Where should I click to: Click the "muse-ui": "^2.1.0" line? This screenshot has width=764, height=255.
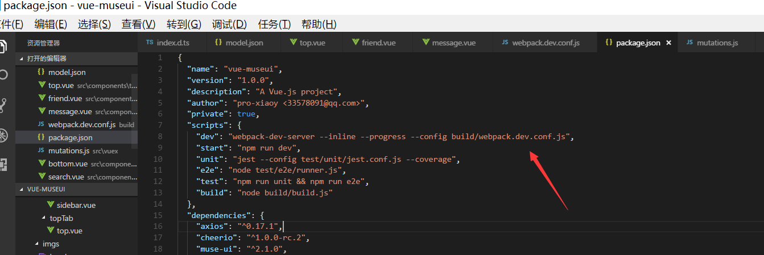pos(241,249)
